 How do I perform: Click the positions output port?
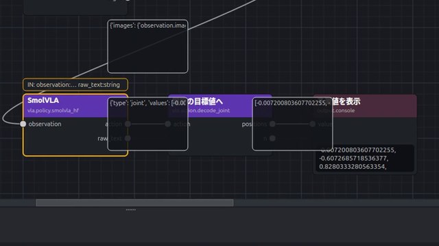(x=272, y=124)
